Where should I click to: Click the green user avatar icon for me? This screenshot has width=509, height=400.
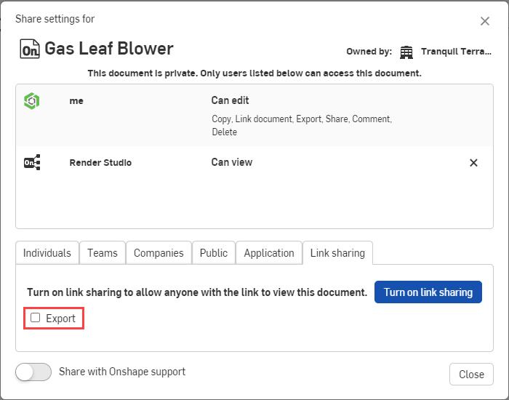31,101
